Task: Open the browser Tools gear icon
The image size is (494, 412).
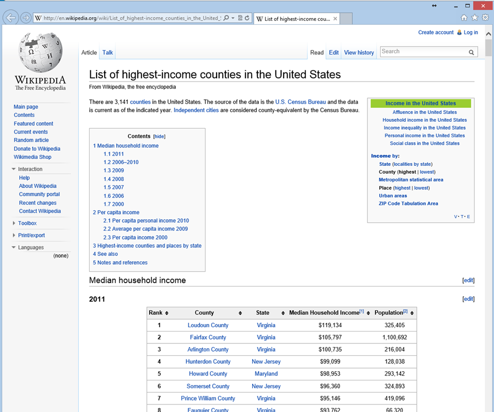Action: 485,18
